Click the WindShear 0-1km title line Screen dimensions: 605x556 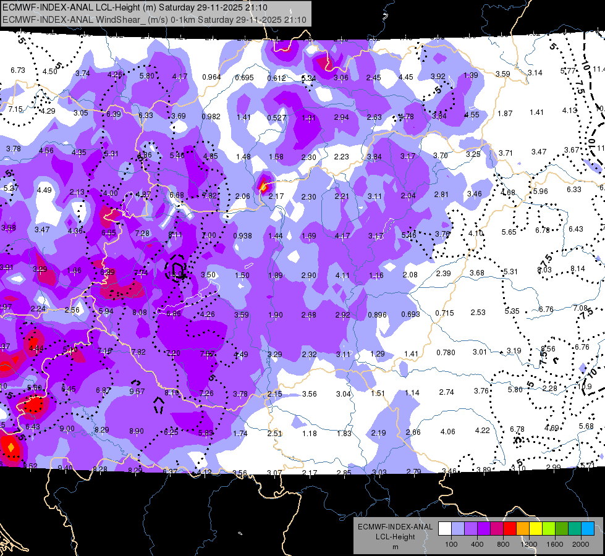pos(154,20)
